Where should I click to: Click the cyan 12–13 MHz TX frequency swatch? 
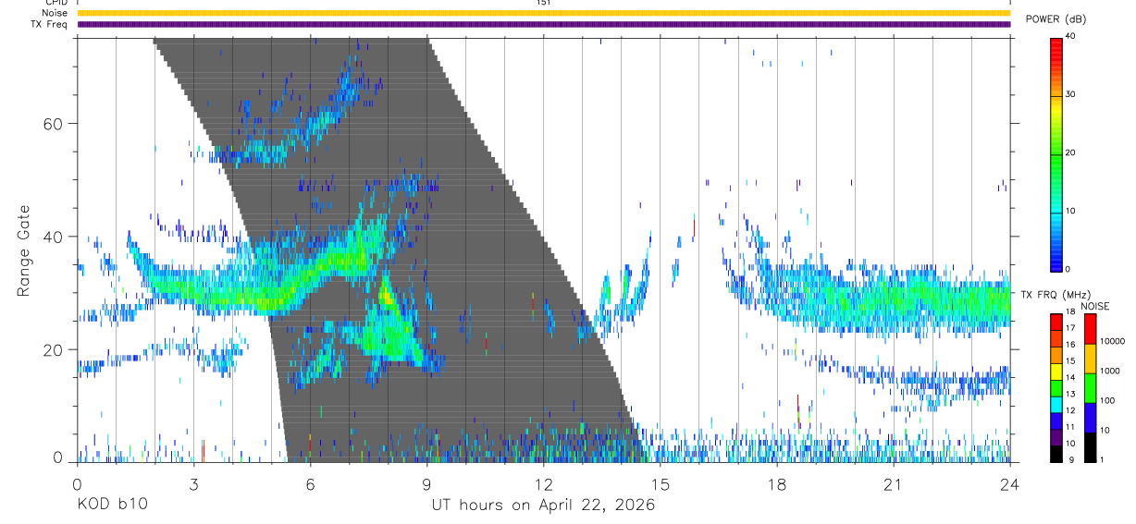(1057, 404)
